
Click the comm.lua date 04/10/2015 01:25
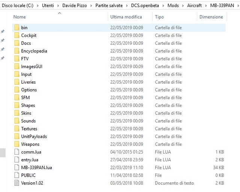127,152
